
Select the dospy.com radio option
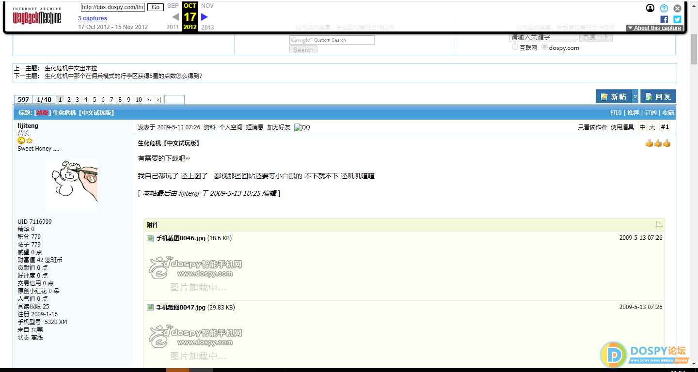(x=545, y=47)
